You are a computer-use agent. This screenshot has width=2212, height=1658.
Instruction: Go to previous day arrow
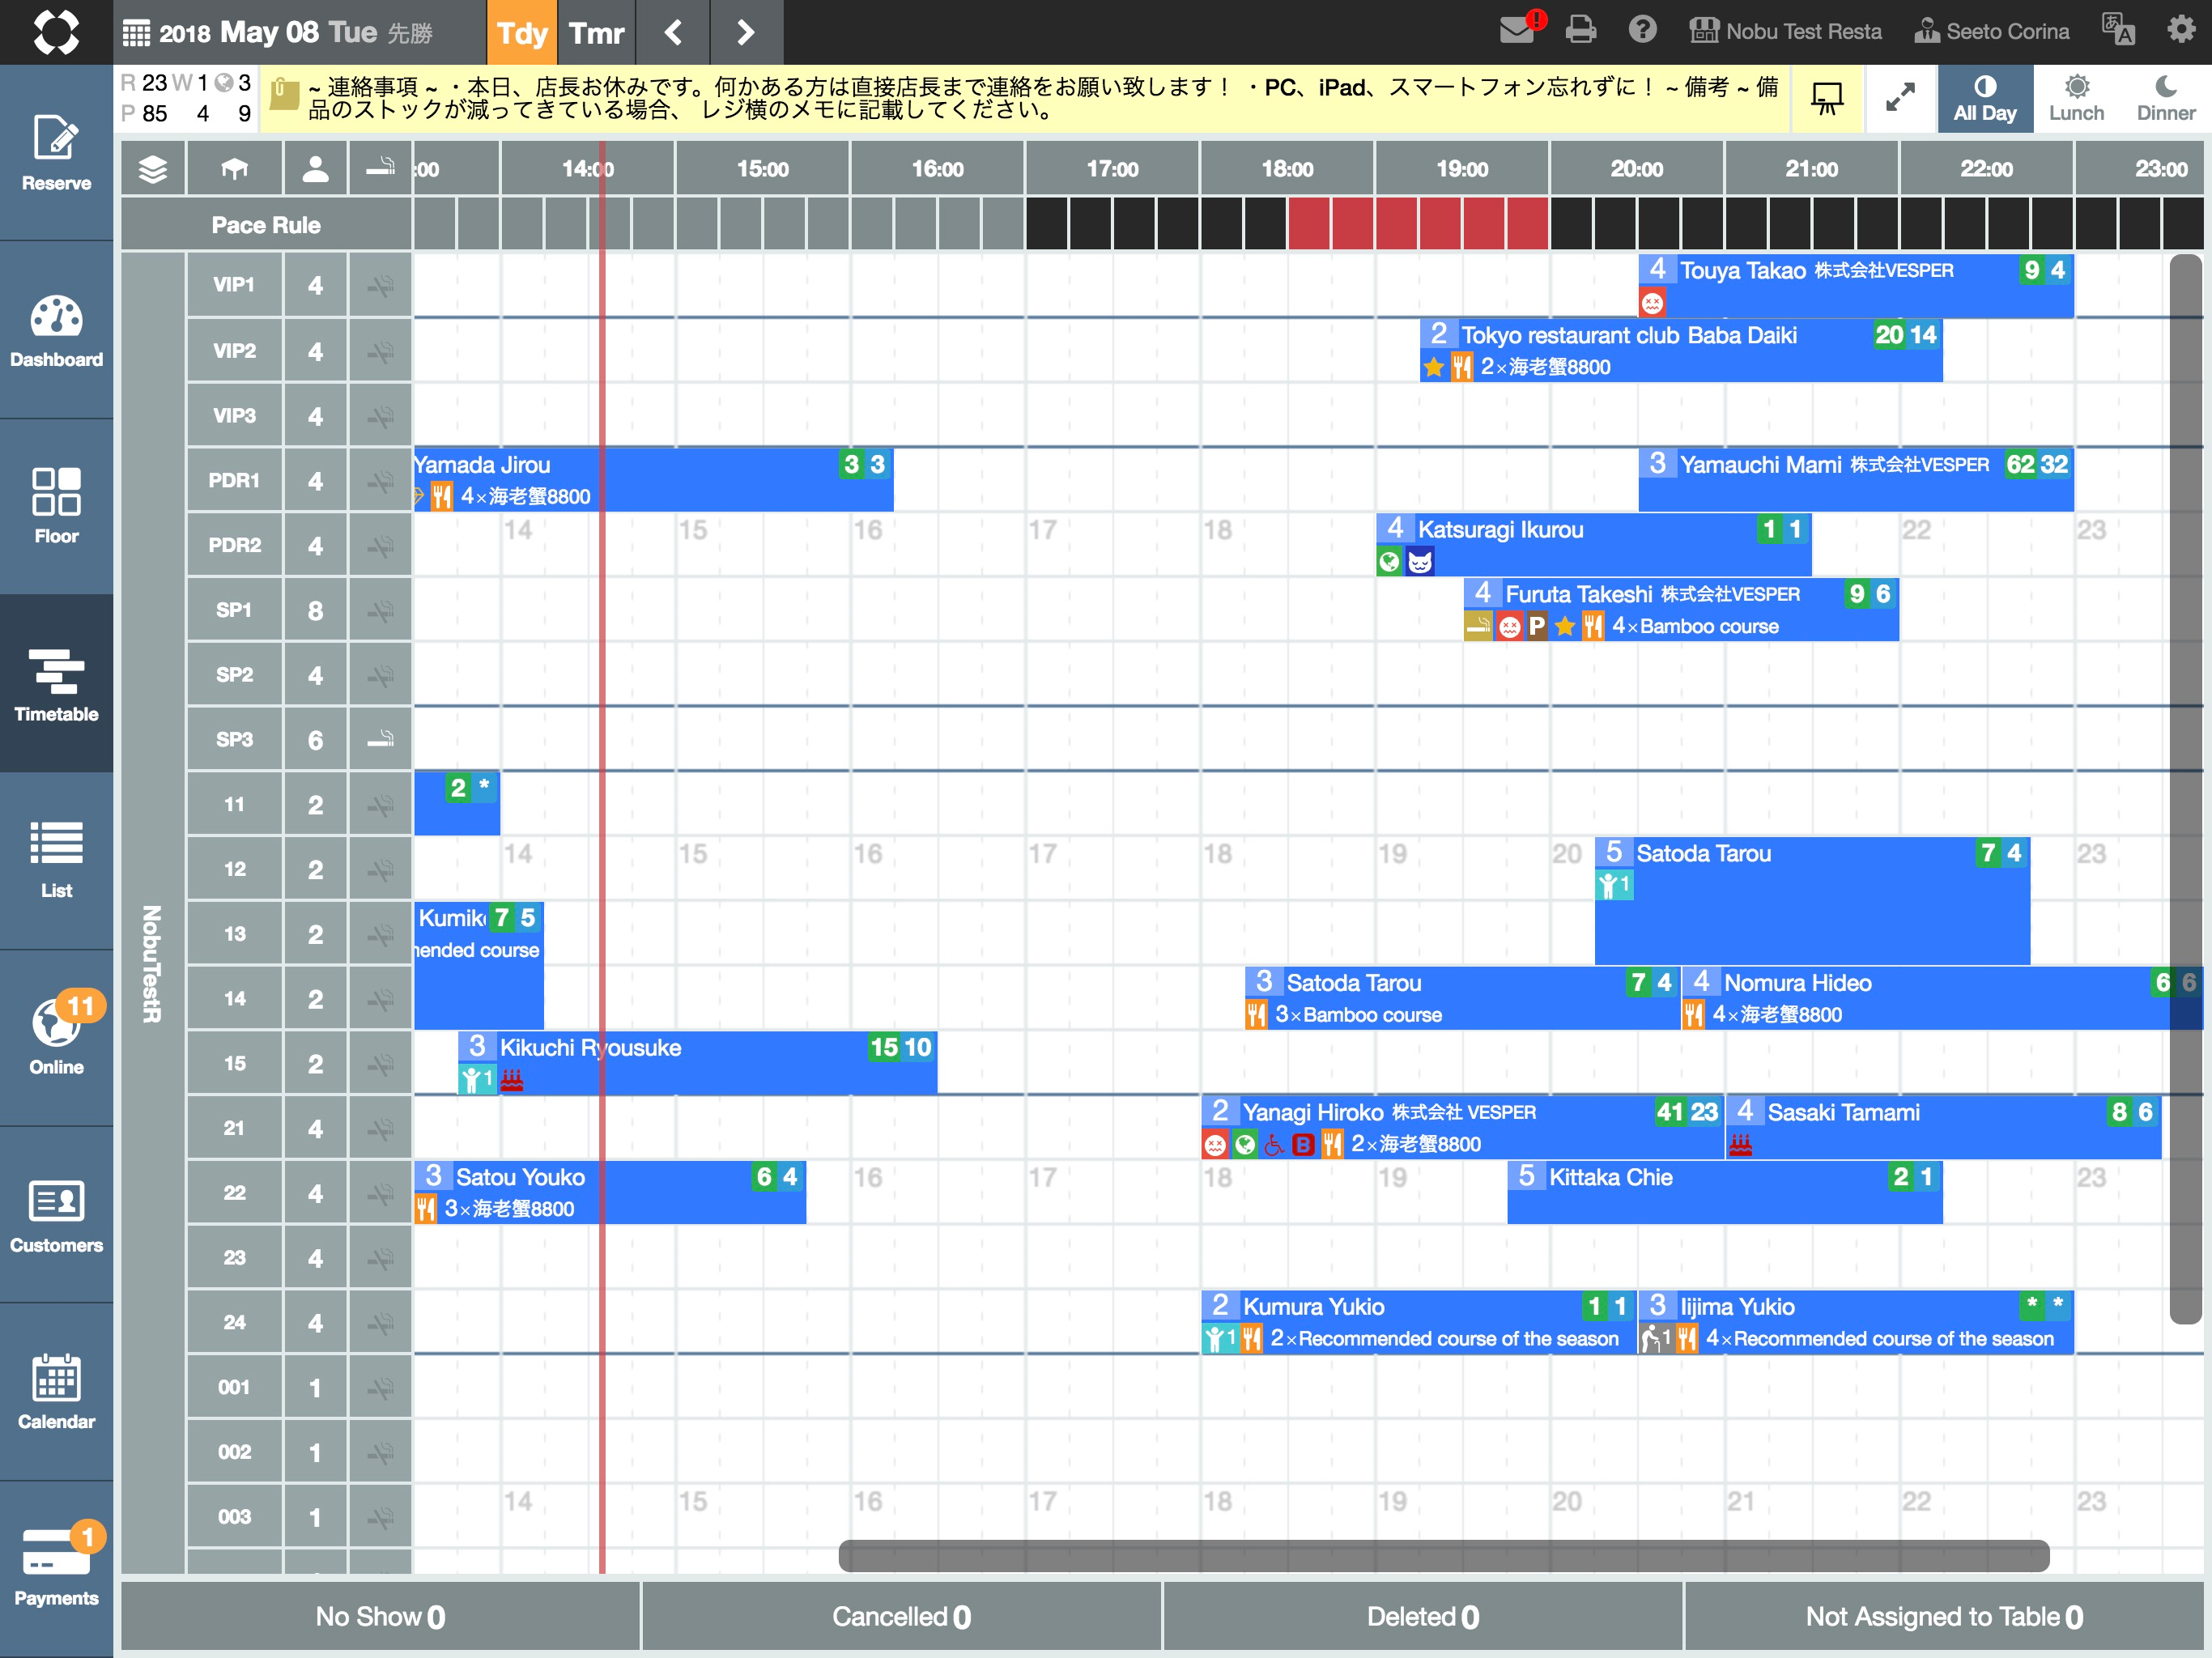[674, 32]
